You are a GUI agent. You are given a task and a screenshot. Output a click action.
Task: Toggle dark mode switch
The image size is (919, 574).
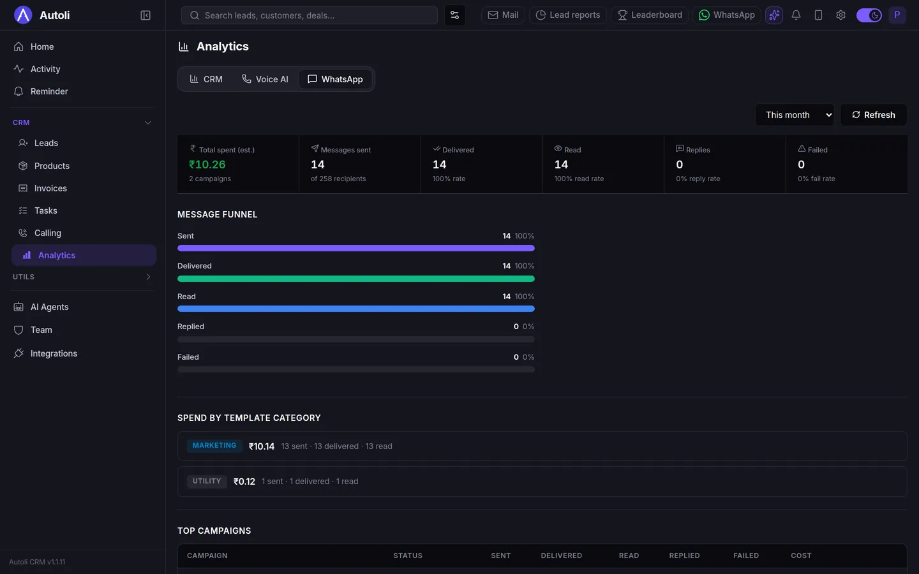(869, 15)
